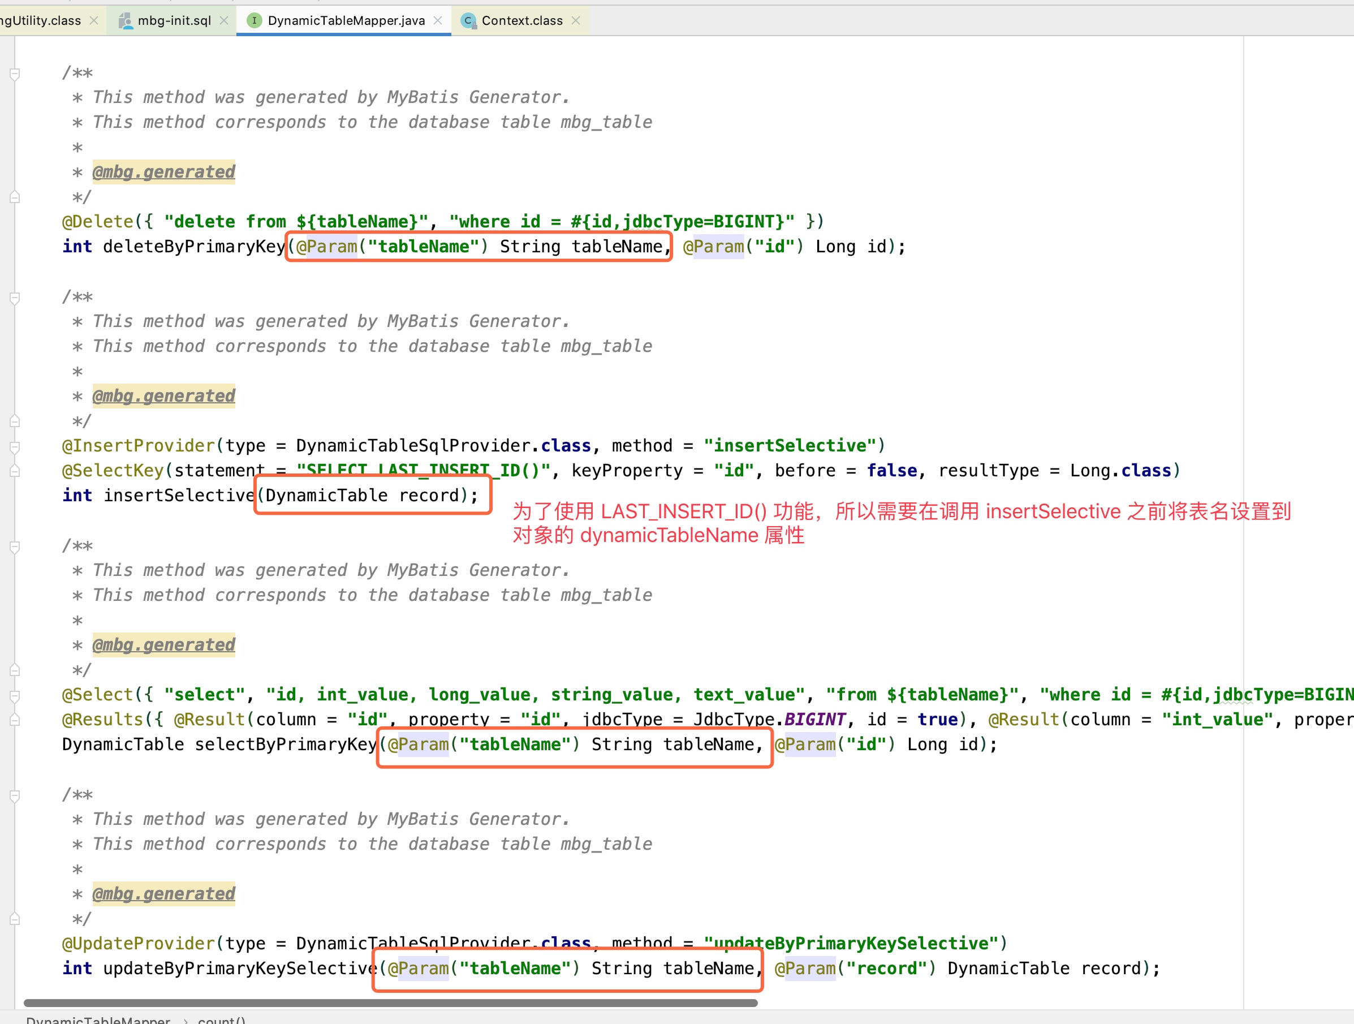
Task: Open the first @mbg.generated link
Action: tap(163, 172)
